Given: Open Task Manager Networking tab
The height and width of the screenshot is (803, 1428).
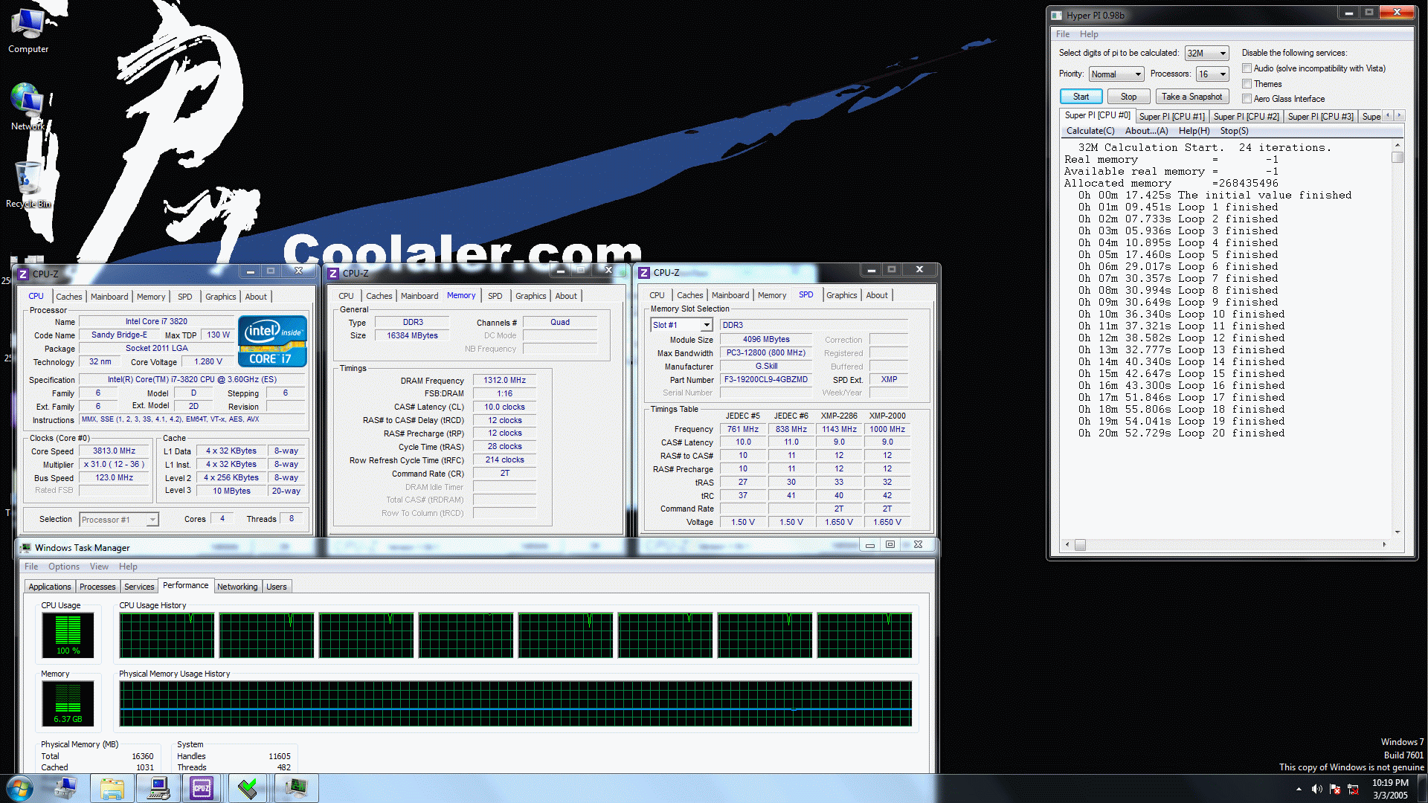Looking at the screenshot, I should coord(237,587).
